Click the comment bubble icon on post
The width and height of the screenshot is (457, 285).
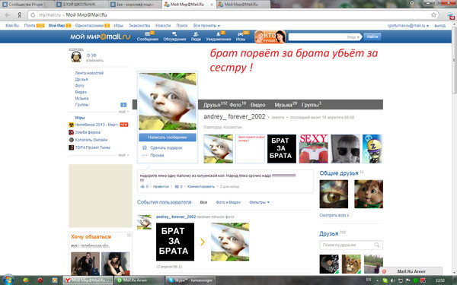coord(177,186)
